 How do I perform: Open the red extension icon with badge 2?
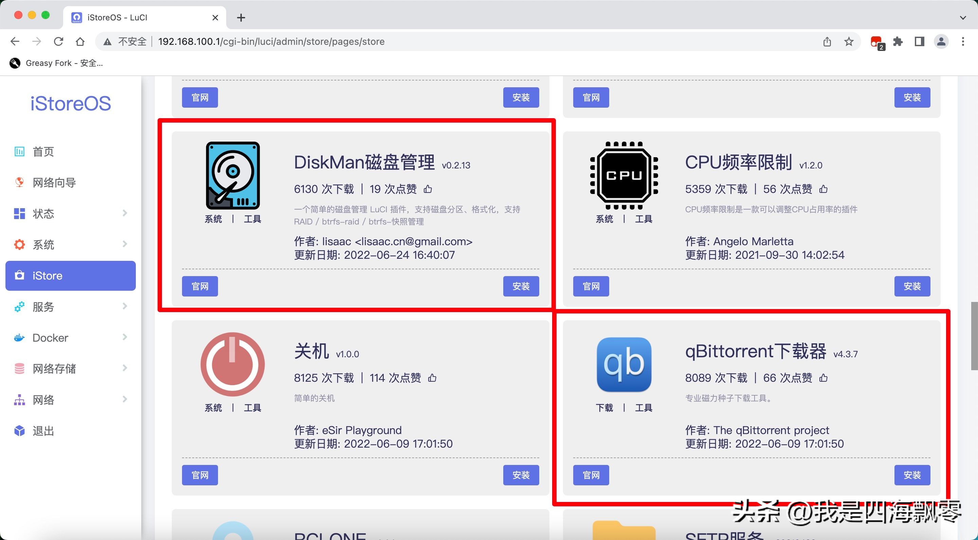pyautogui.click(x=877, y=42)
